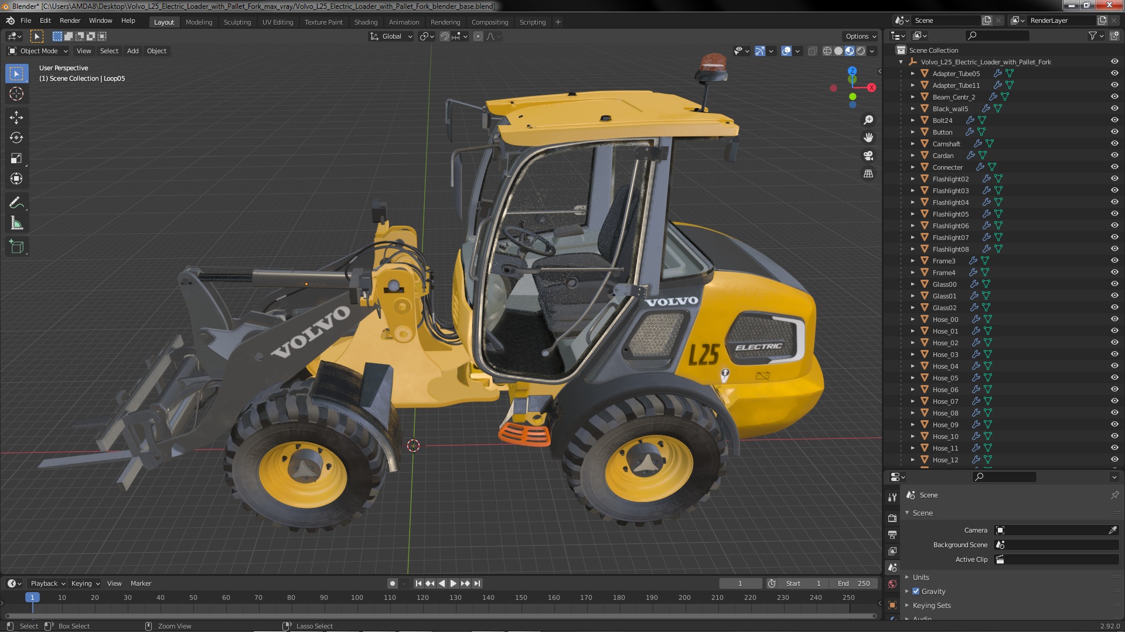Viewport: 1125px width, 632px height.
Task: Click the Zoom view magnifier gizmo
Action: pyautogui.click(x=868, y=120)
